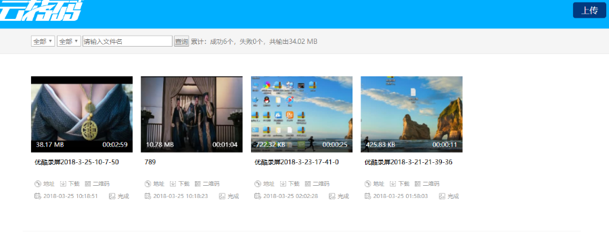
Task: Click 完成 status icon for 优酷录屏2018-3-21-21-39-36
Action: click(442, 196)
